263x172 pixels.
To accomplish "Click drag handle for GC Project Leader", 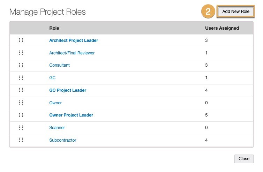I will 21,90.
